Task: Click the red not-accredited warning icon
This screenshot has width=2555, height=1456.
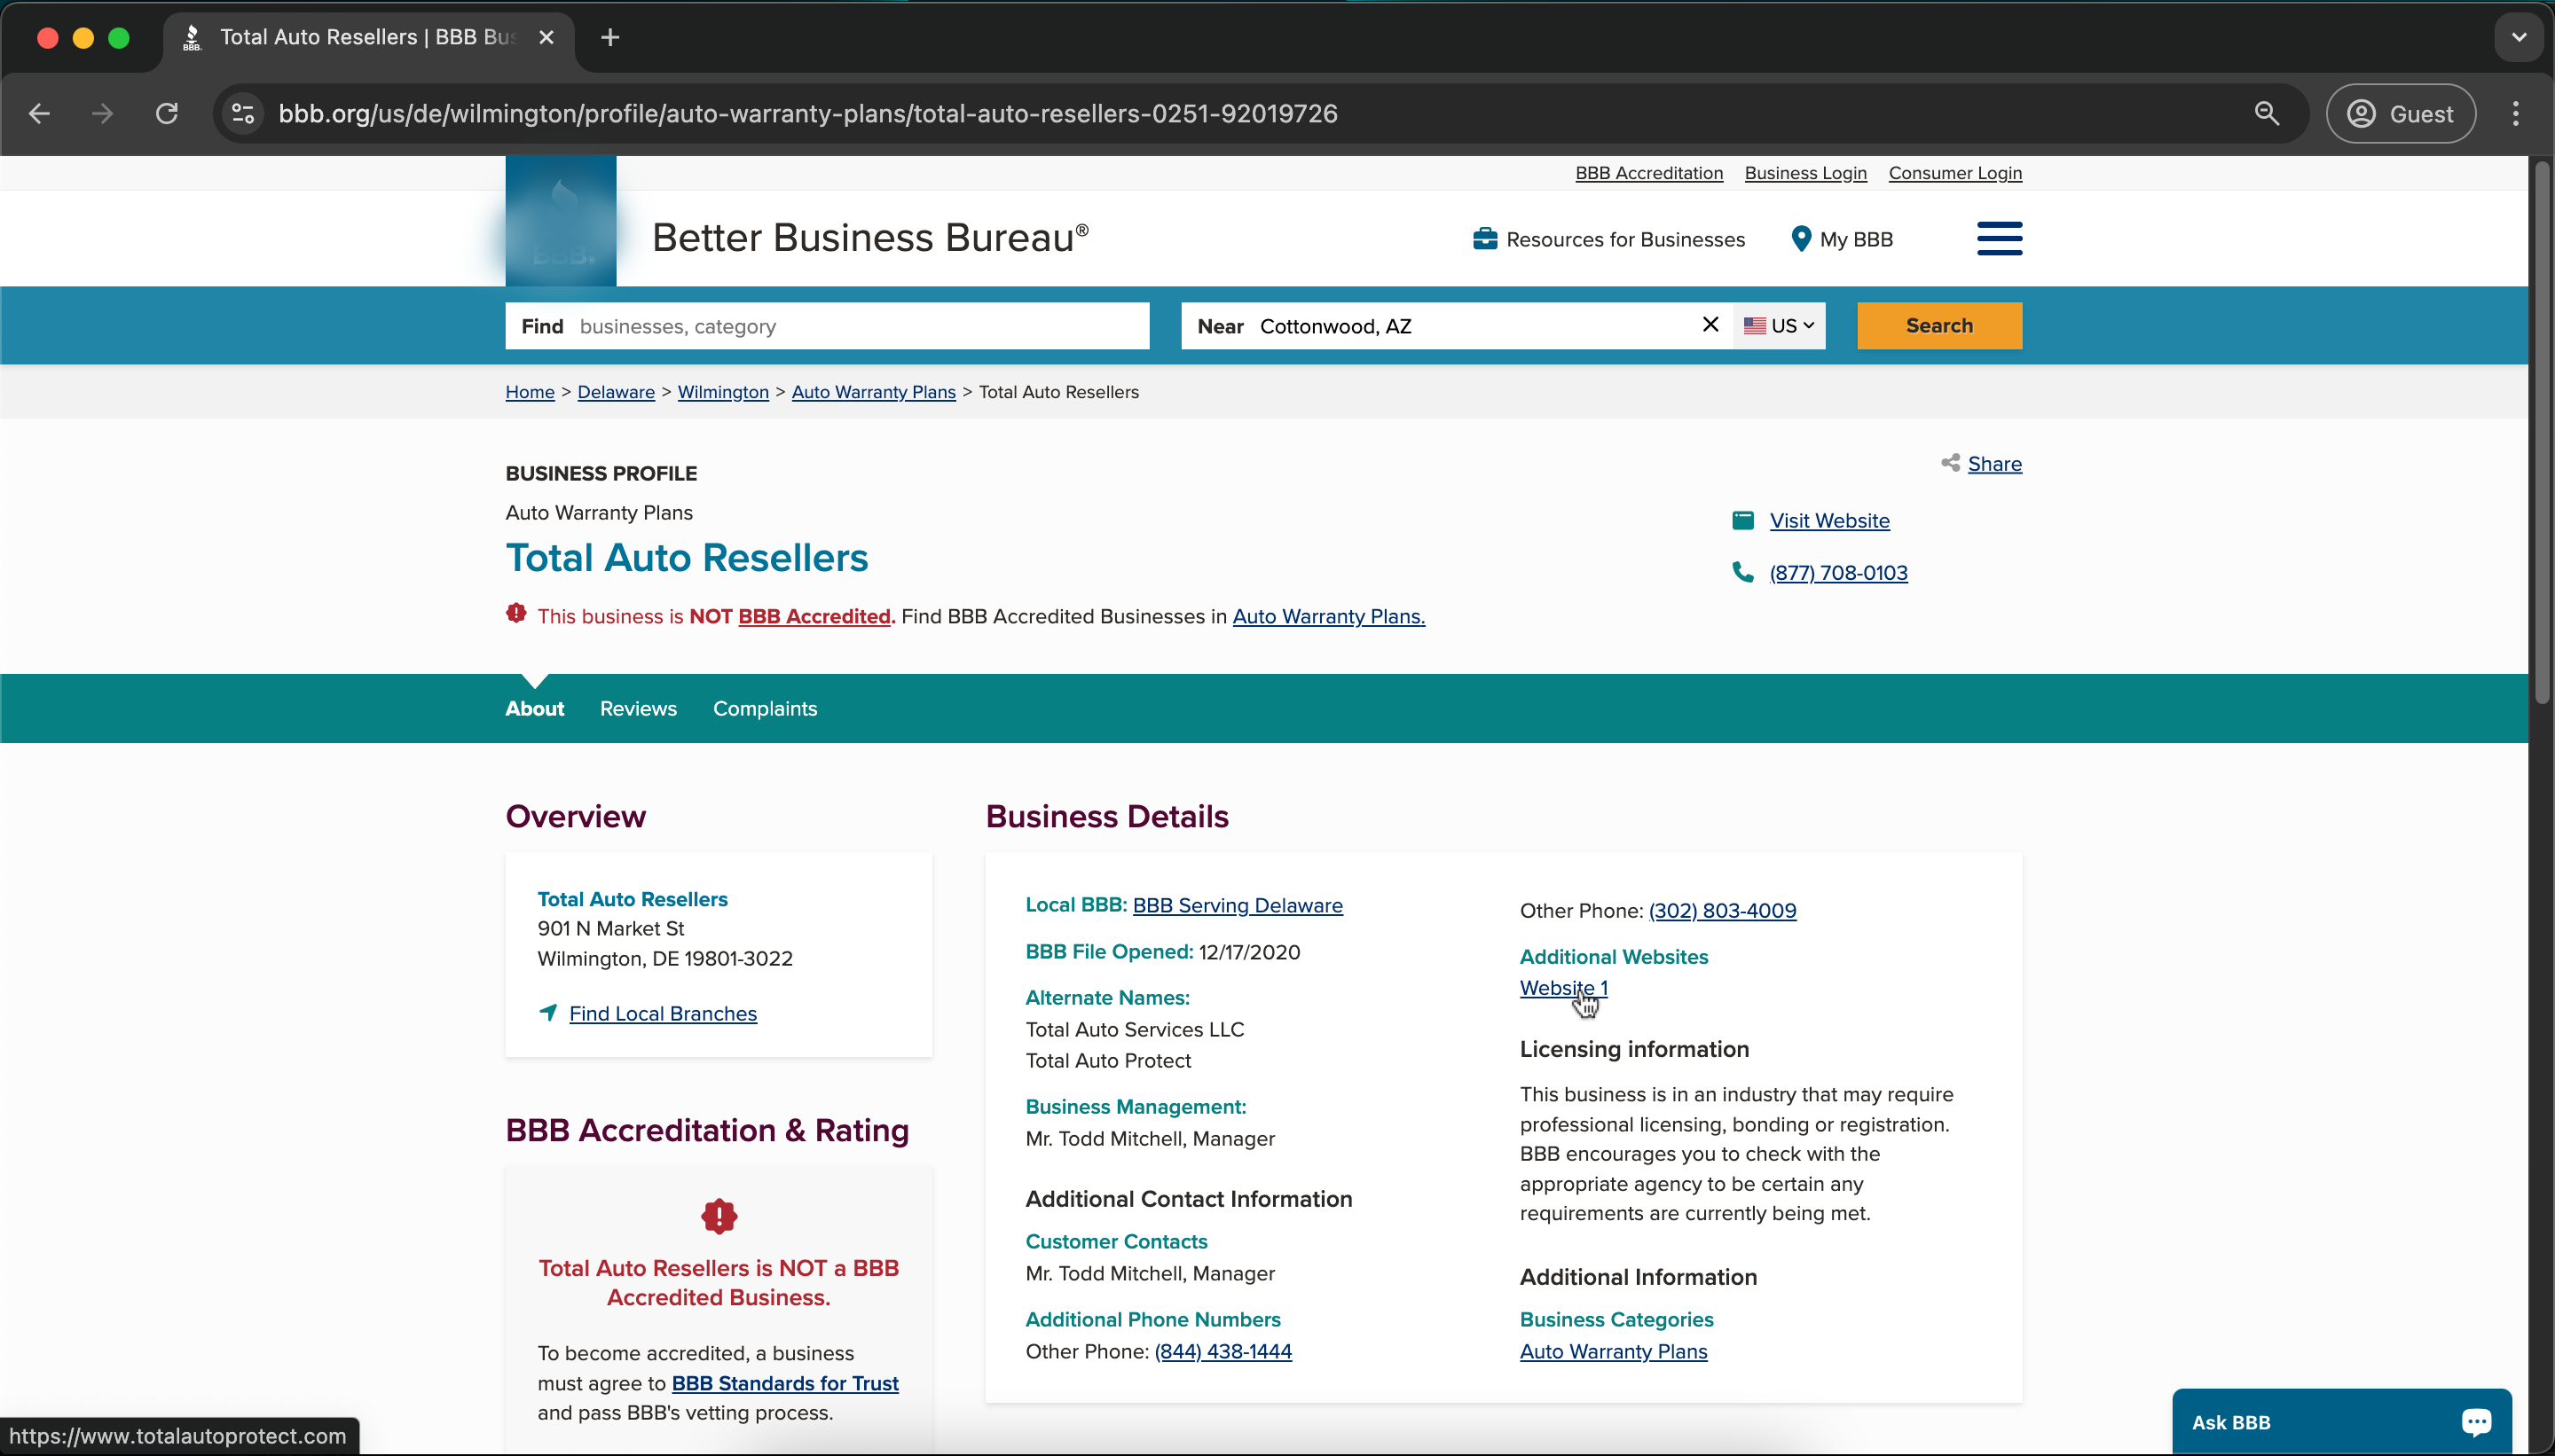Action: tap(515, 613)
